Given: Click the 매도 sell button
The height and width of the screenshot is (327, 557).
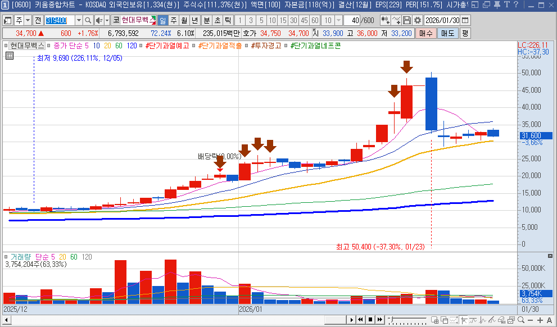Looking at the screenshot, I should (447, 33).
